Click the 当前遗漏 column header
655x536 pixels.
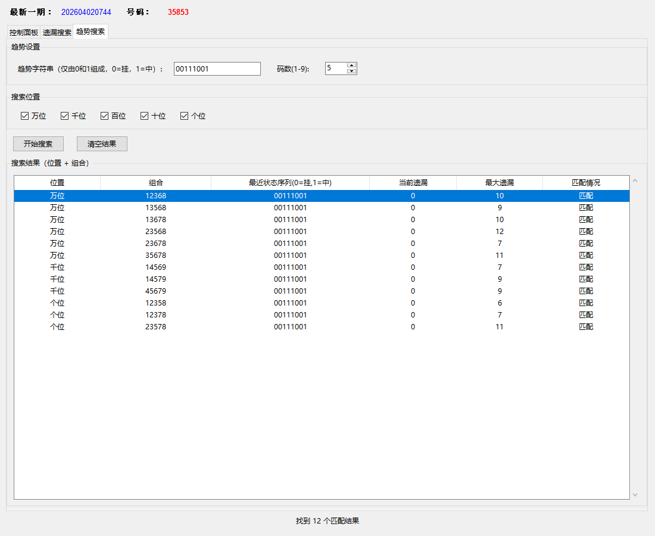(413, 183)
